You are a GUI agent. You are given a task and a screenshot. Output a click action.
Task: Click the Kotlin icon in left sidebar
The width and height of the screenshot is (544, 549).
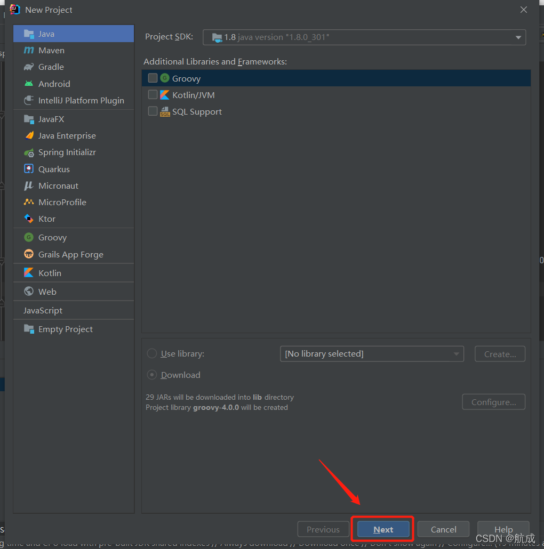click(29, 272)
